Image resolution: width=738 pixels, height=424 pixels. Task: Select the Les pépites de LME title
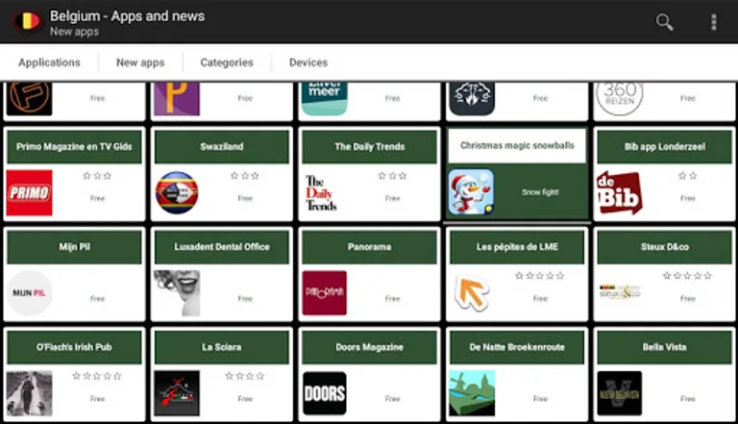coord(517,247)
